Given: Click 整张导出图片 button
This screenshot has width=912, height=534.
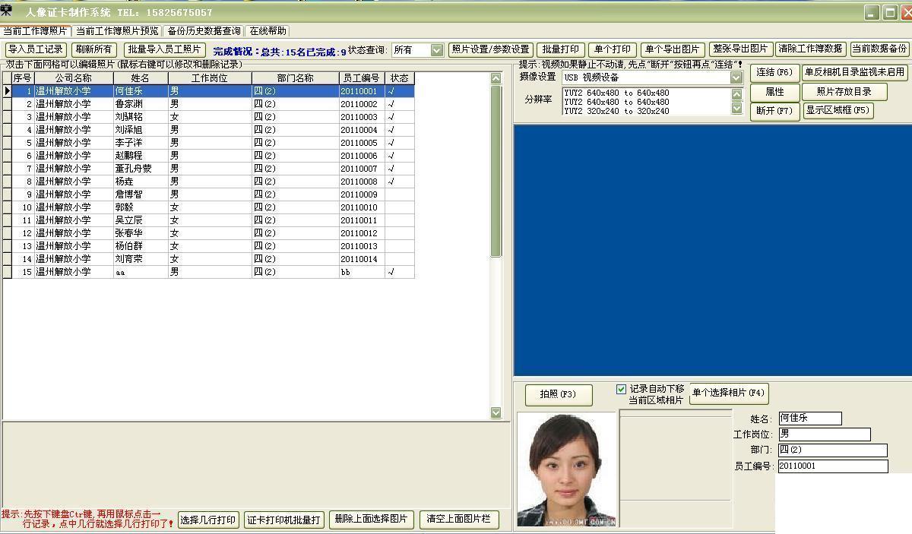Looking at the screenshot, I should pos(740,49).
